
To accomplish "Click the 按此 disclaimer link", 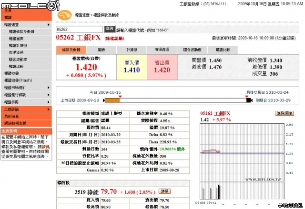I will pos(46,147).
